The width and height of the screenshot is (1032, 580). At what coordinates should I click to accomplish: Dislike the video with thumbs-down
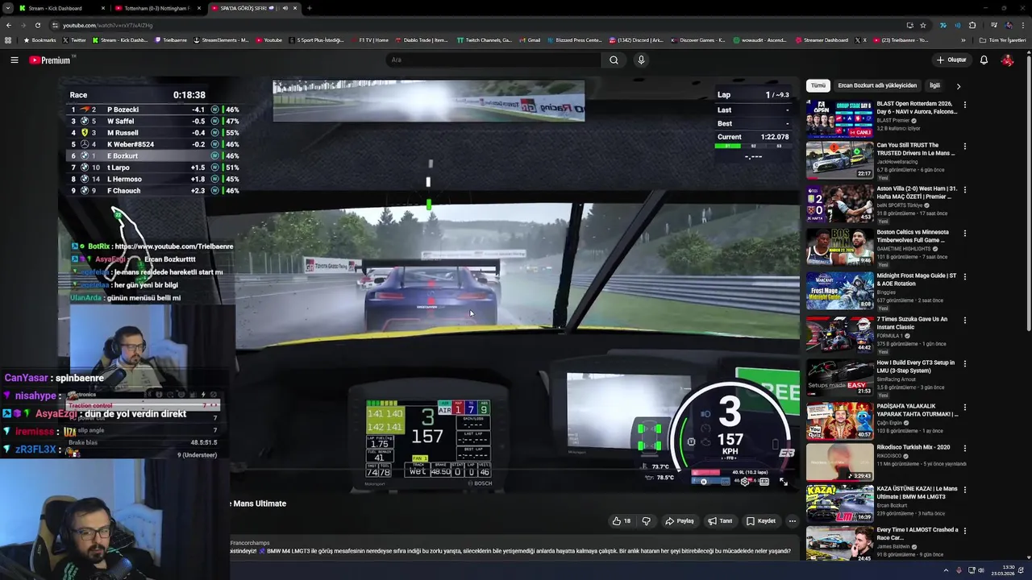[x=646, y=521]
